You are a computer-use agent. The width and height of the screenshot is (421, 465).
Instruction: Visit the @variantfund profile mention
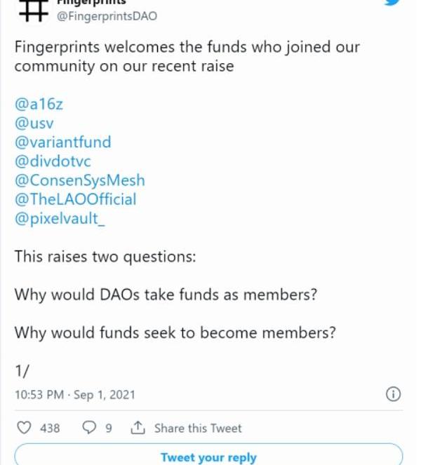(62, 142)
